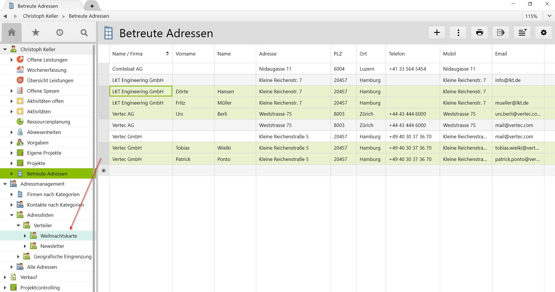Open the three-dot actions menu
555x292 pixels.
click(x=458, y=33)
